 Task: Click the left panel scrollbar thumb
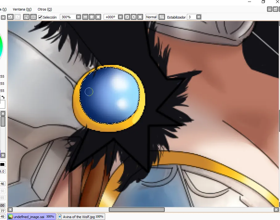(3, 122)
